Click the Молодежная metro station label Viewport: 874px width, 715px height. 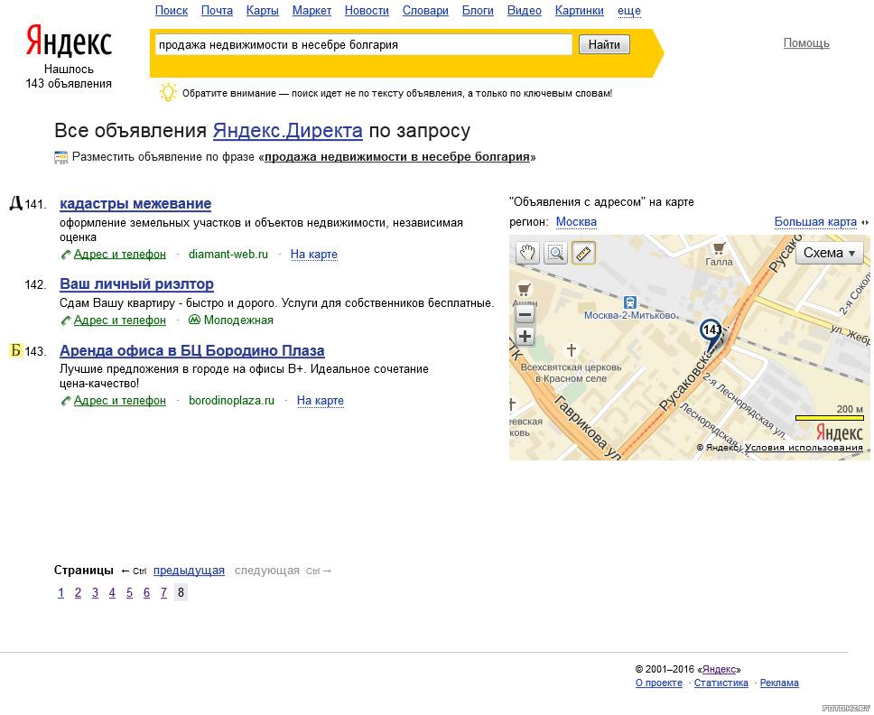(238, 320)
